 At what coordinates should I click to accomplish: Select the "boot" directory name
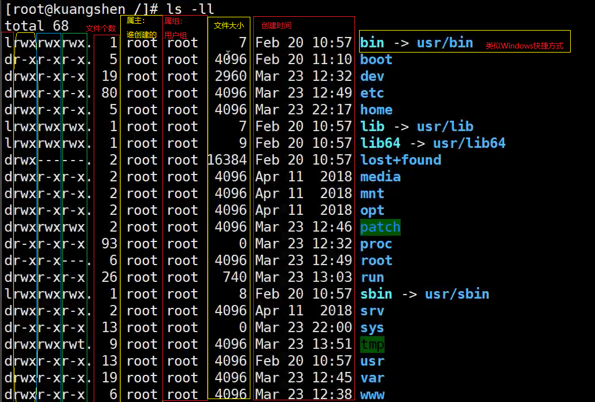[376, 59]
